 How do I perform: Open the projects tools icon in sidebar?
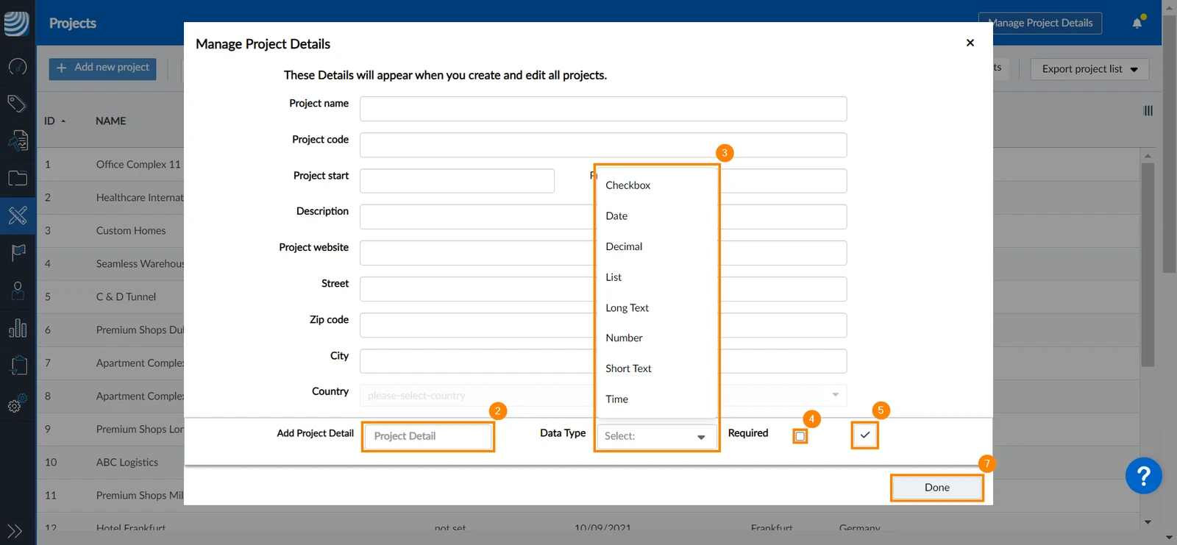tap(18, 215)
